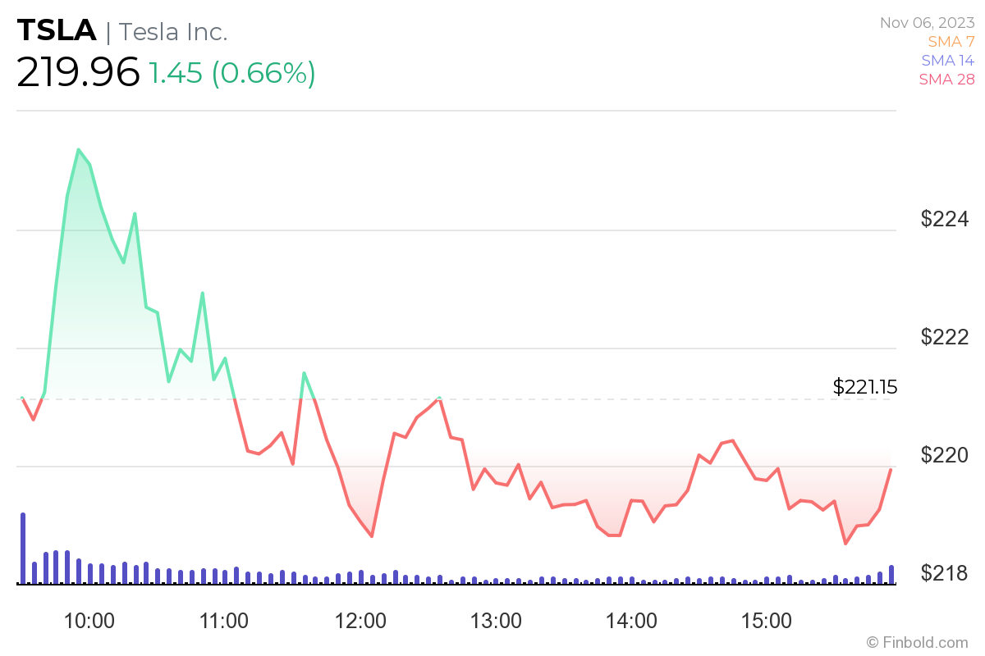
Task: Click the tallest volume bar at market open
Action: (x=23, y=548)
